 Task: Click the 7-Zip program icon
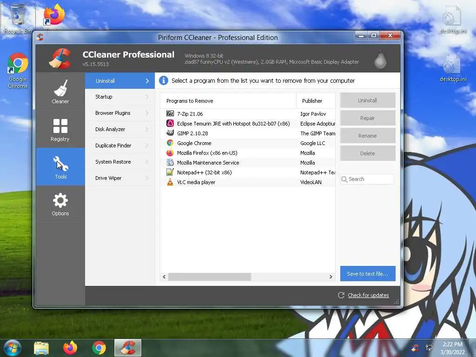coord(170,113)
